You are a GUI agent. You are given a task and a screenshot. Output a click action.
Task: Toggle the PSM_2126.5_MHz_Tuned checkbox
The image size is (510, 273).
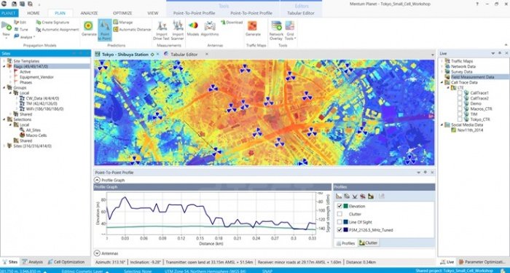(340, 230)
